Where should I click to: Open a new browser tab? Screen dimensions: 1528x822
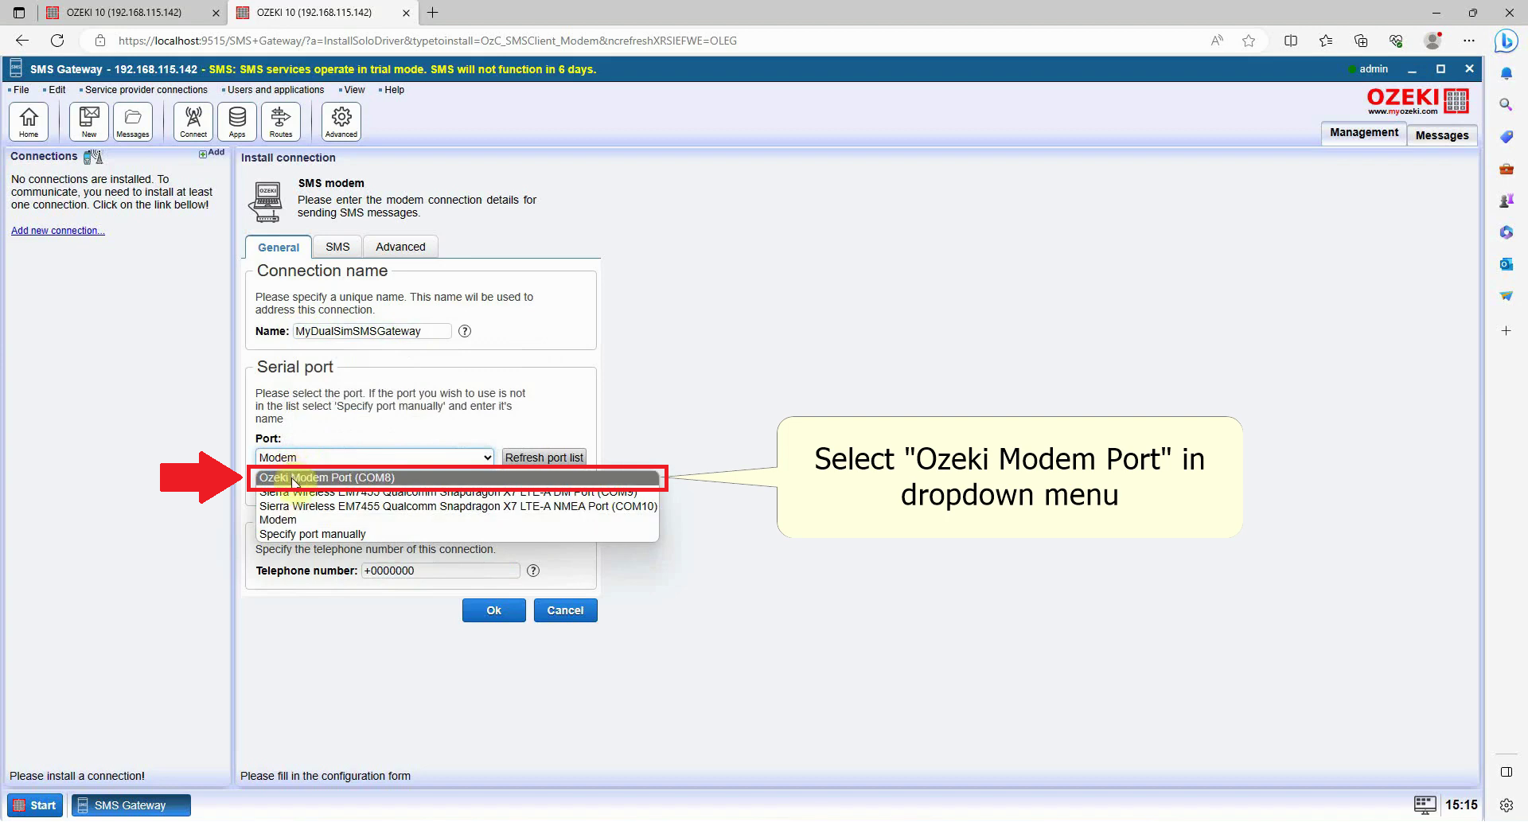point(432,13)
